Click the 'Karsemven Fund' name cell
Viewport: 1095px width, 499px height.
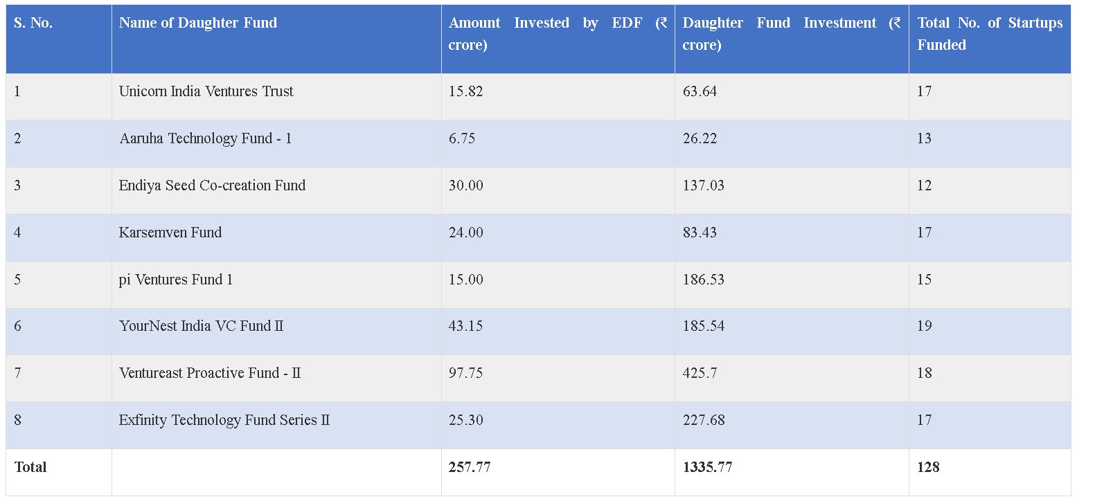[170, 233]
